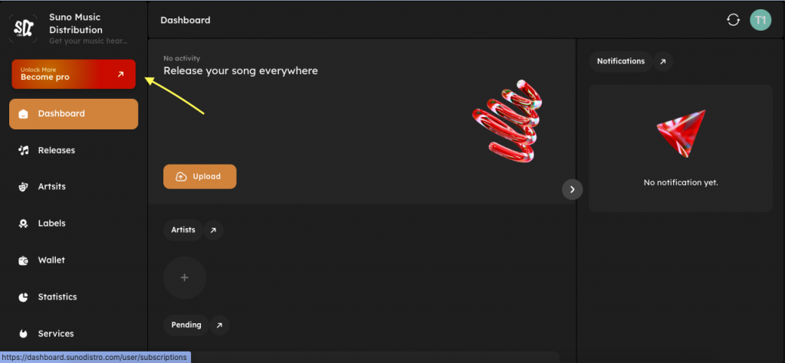
Task: Click the Statistics pie chart icon
Action: tap(23, 297)
